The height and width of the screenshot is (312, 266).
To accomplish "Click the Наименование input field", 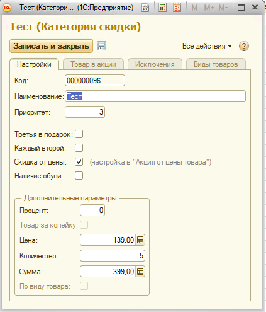I will (x=155, y=96).
